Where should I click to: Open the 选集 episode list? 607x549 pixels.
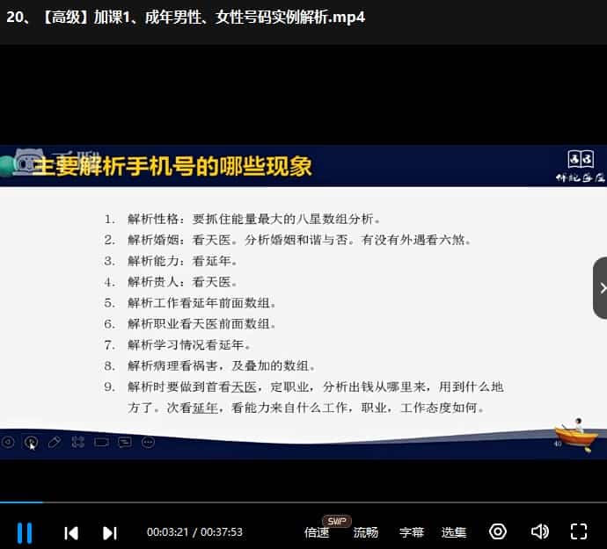(454, 532)
